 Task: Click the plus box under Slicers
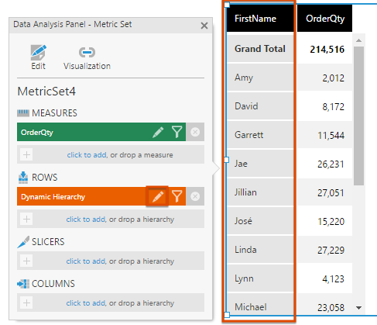coord(26,261)
